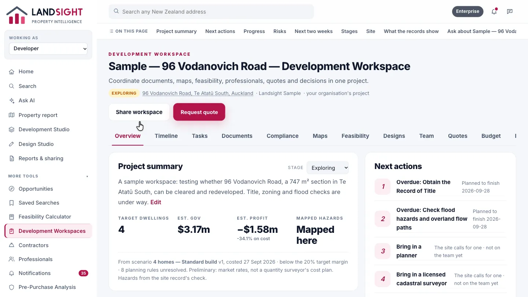Switch to the Timeline tab
Screen dimensions: 528x297
tap(166, 136)
